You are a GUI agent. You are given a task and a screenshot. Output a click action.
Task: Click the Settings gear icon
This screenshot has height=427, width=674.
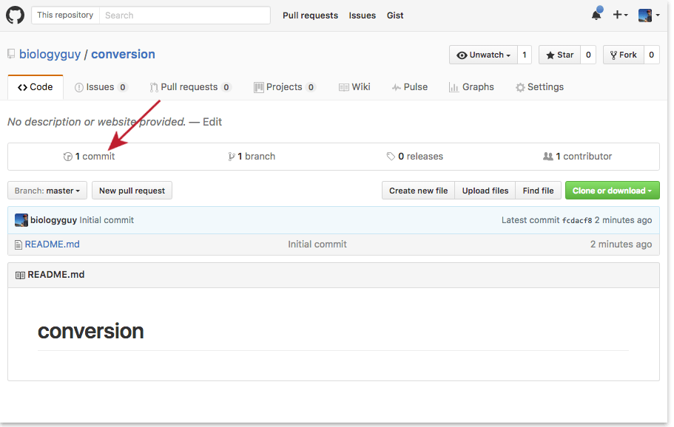(x=519, y=86)
